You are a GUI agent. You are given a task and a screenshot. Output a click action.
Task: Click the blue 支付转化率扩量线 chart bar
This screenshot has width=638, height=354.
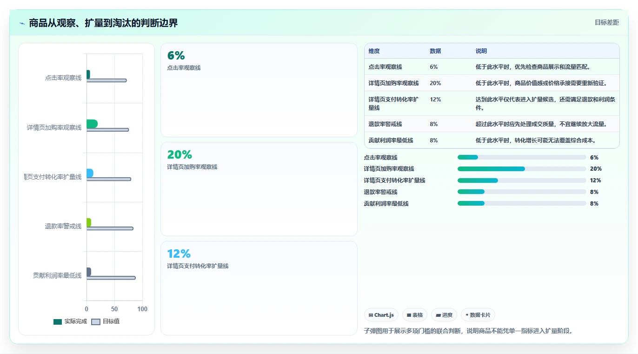pyautogui.click(x=90, y=173)
